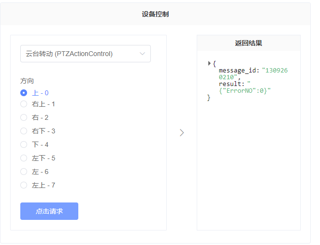Select the 左 - 6 direction radio
The width and height of the screenshot is (320, 245).
click(x=24, y=172)
